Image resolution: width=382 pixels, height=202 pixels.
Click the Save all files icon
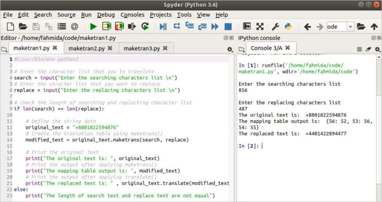tap(49, 26)
